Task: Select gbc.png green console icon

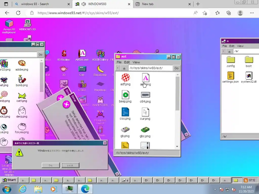Action: click(145, 132)
